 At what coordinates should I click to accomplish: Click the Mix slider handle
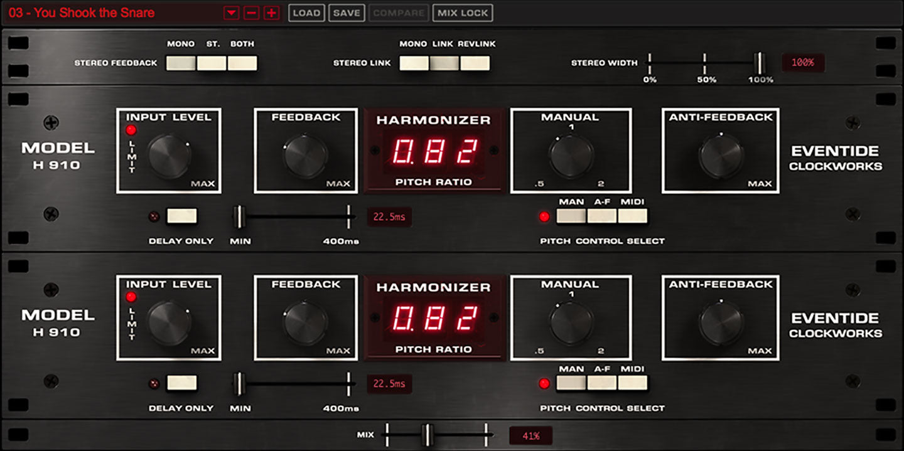[x=428, y=435]
